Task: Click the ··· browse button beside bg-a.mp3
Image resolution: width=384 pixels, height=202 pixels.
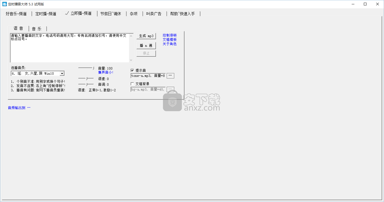Action: coord(170,89)
